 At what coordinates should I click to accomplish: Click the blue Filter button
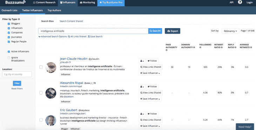pos(17,83)
